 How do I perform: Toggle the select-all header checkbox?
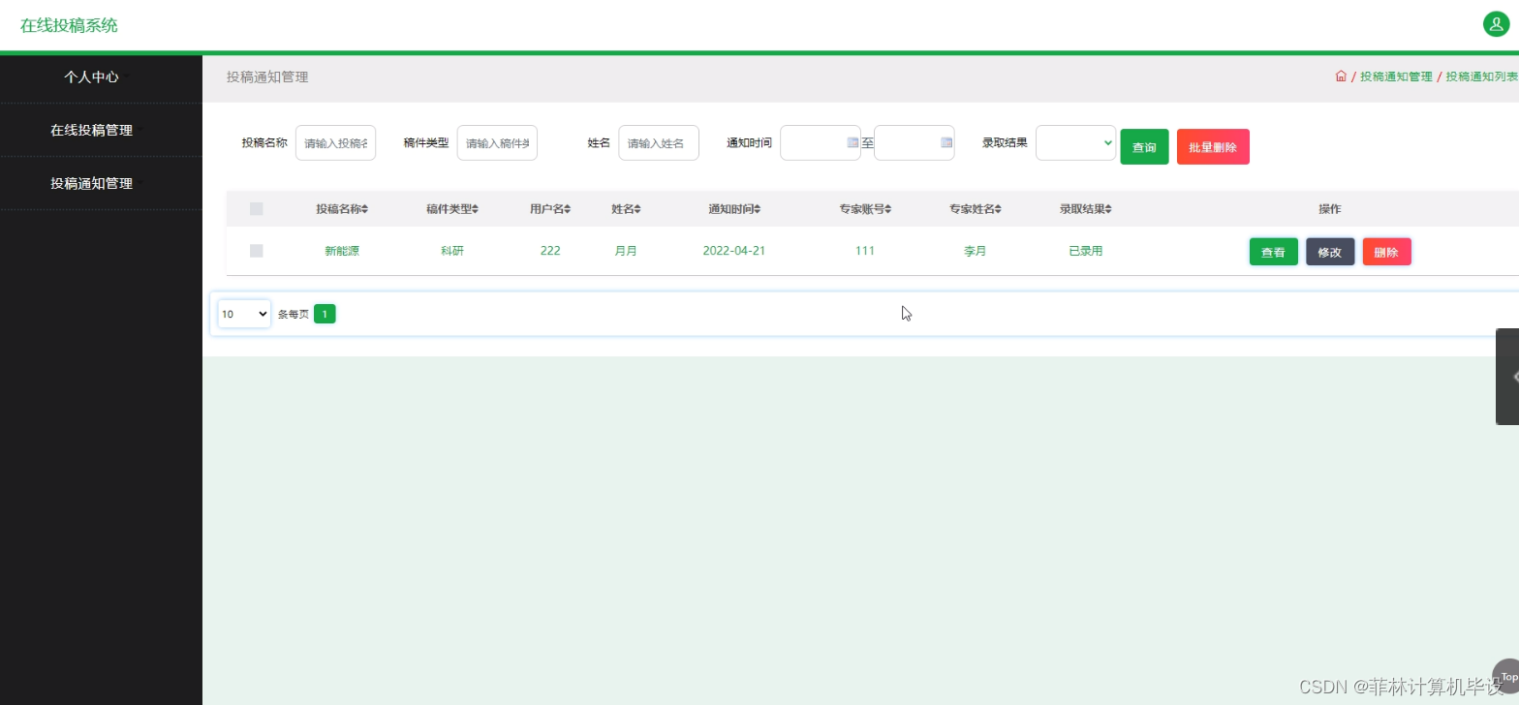point(257,209)
